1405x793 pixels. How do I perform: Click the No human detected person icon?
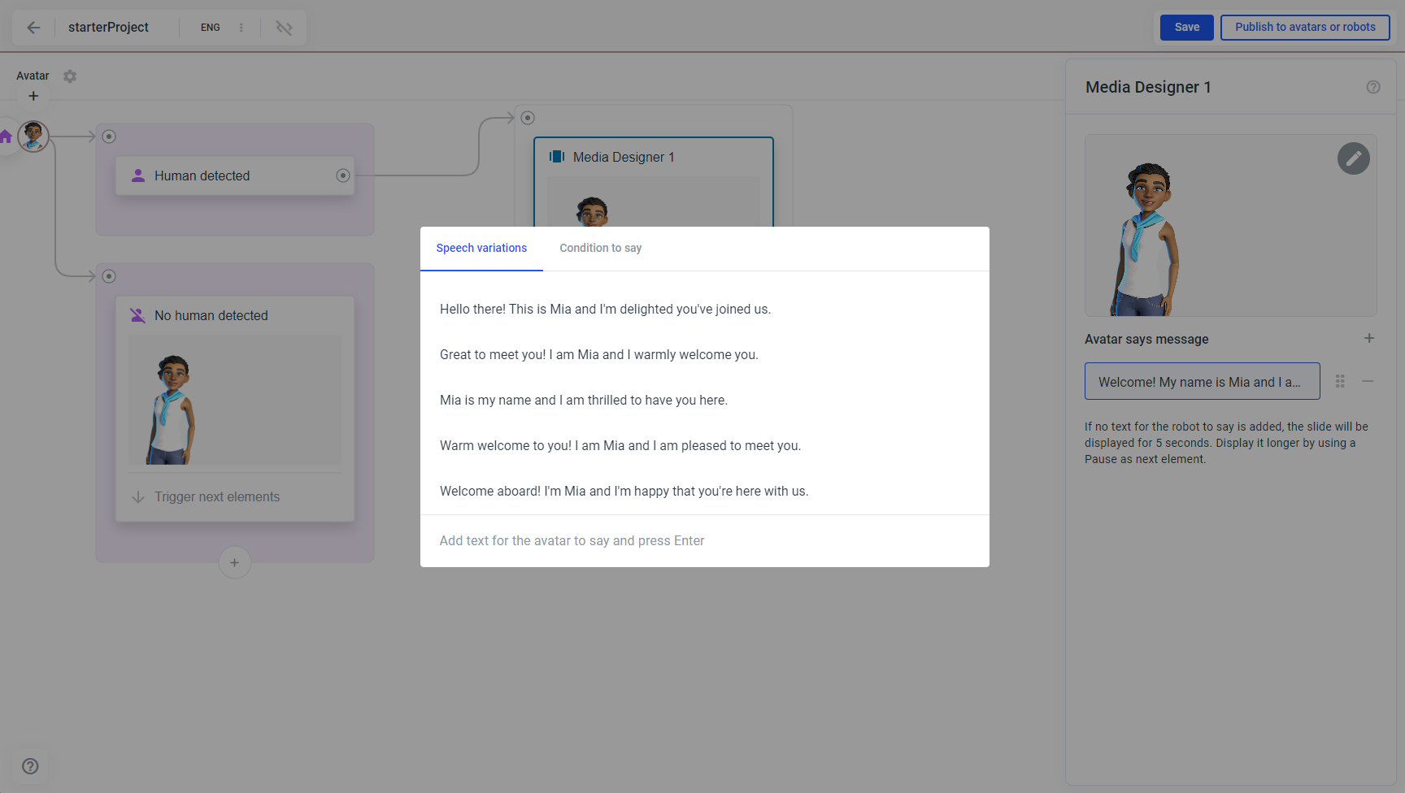[x=138, y=315]
